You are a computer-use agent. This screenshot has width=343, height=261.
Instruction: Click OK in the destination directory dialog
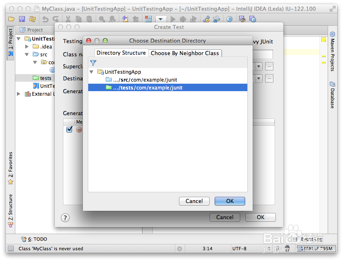[229, 201]
